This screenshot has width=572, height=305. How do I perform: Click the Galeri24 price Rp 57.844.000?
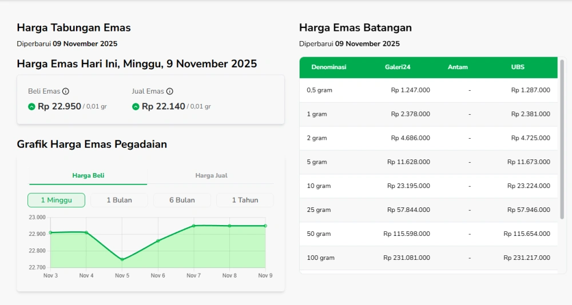pyautogui.click(x=408, y=210)
